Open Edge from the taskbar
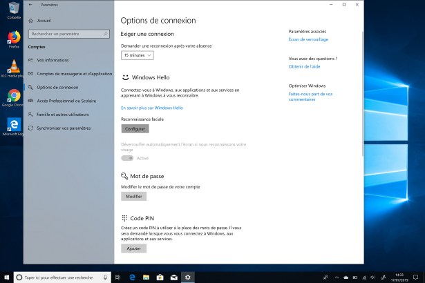This screenshot has height=283, width=425. pos(132,277)
